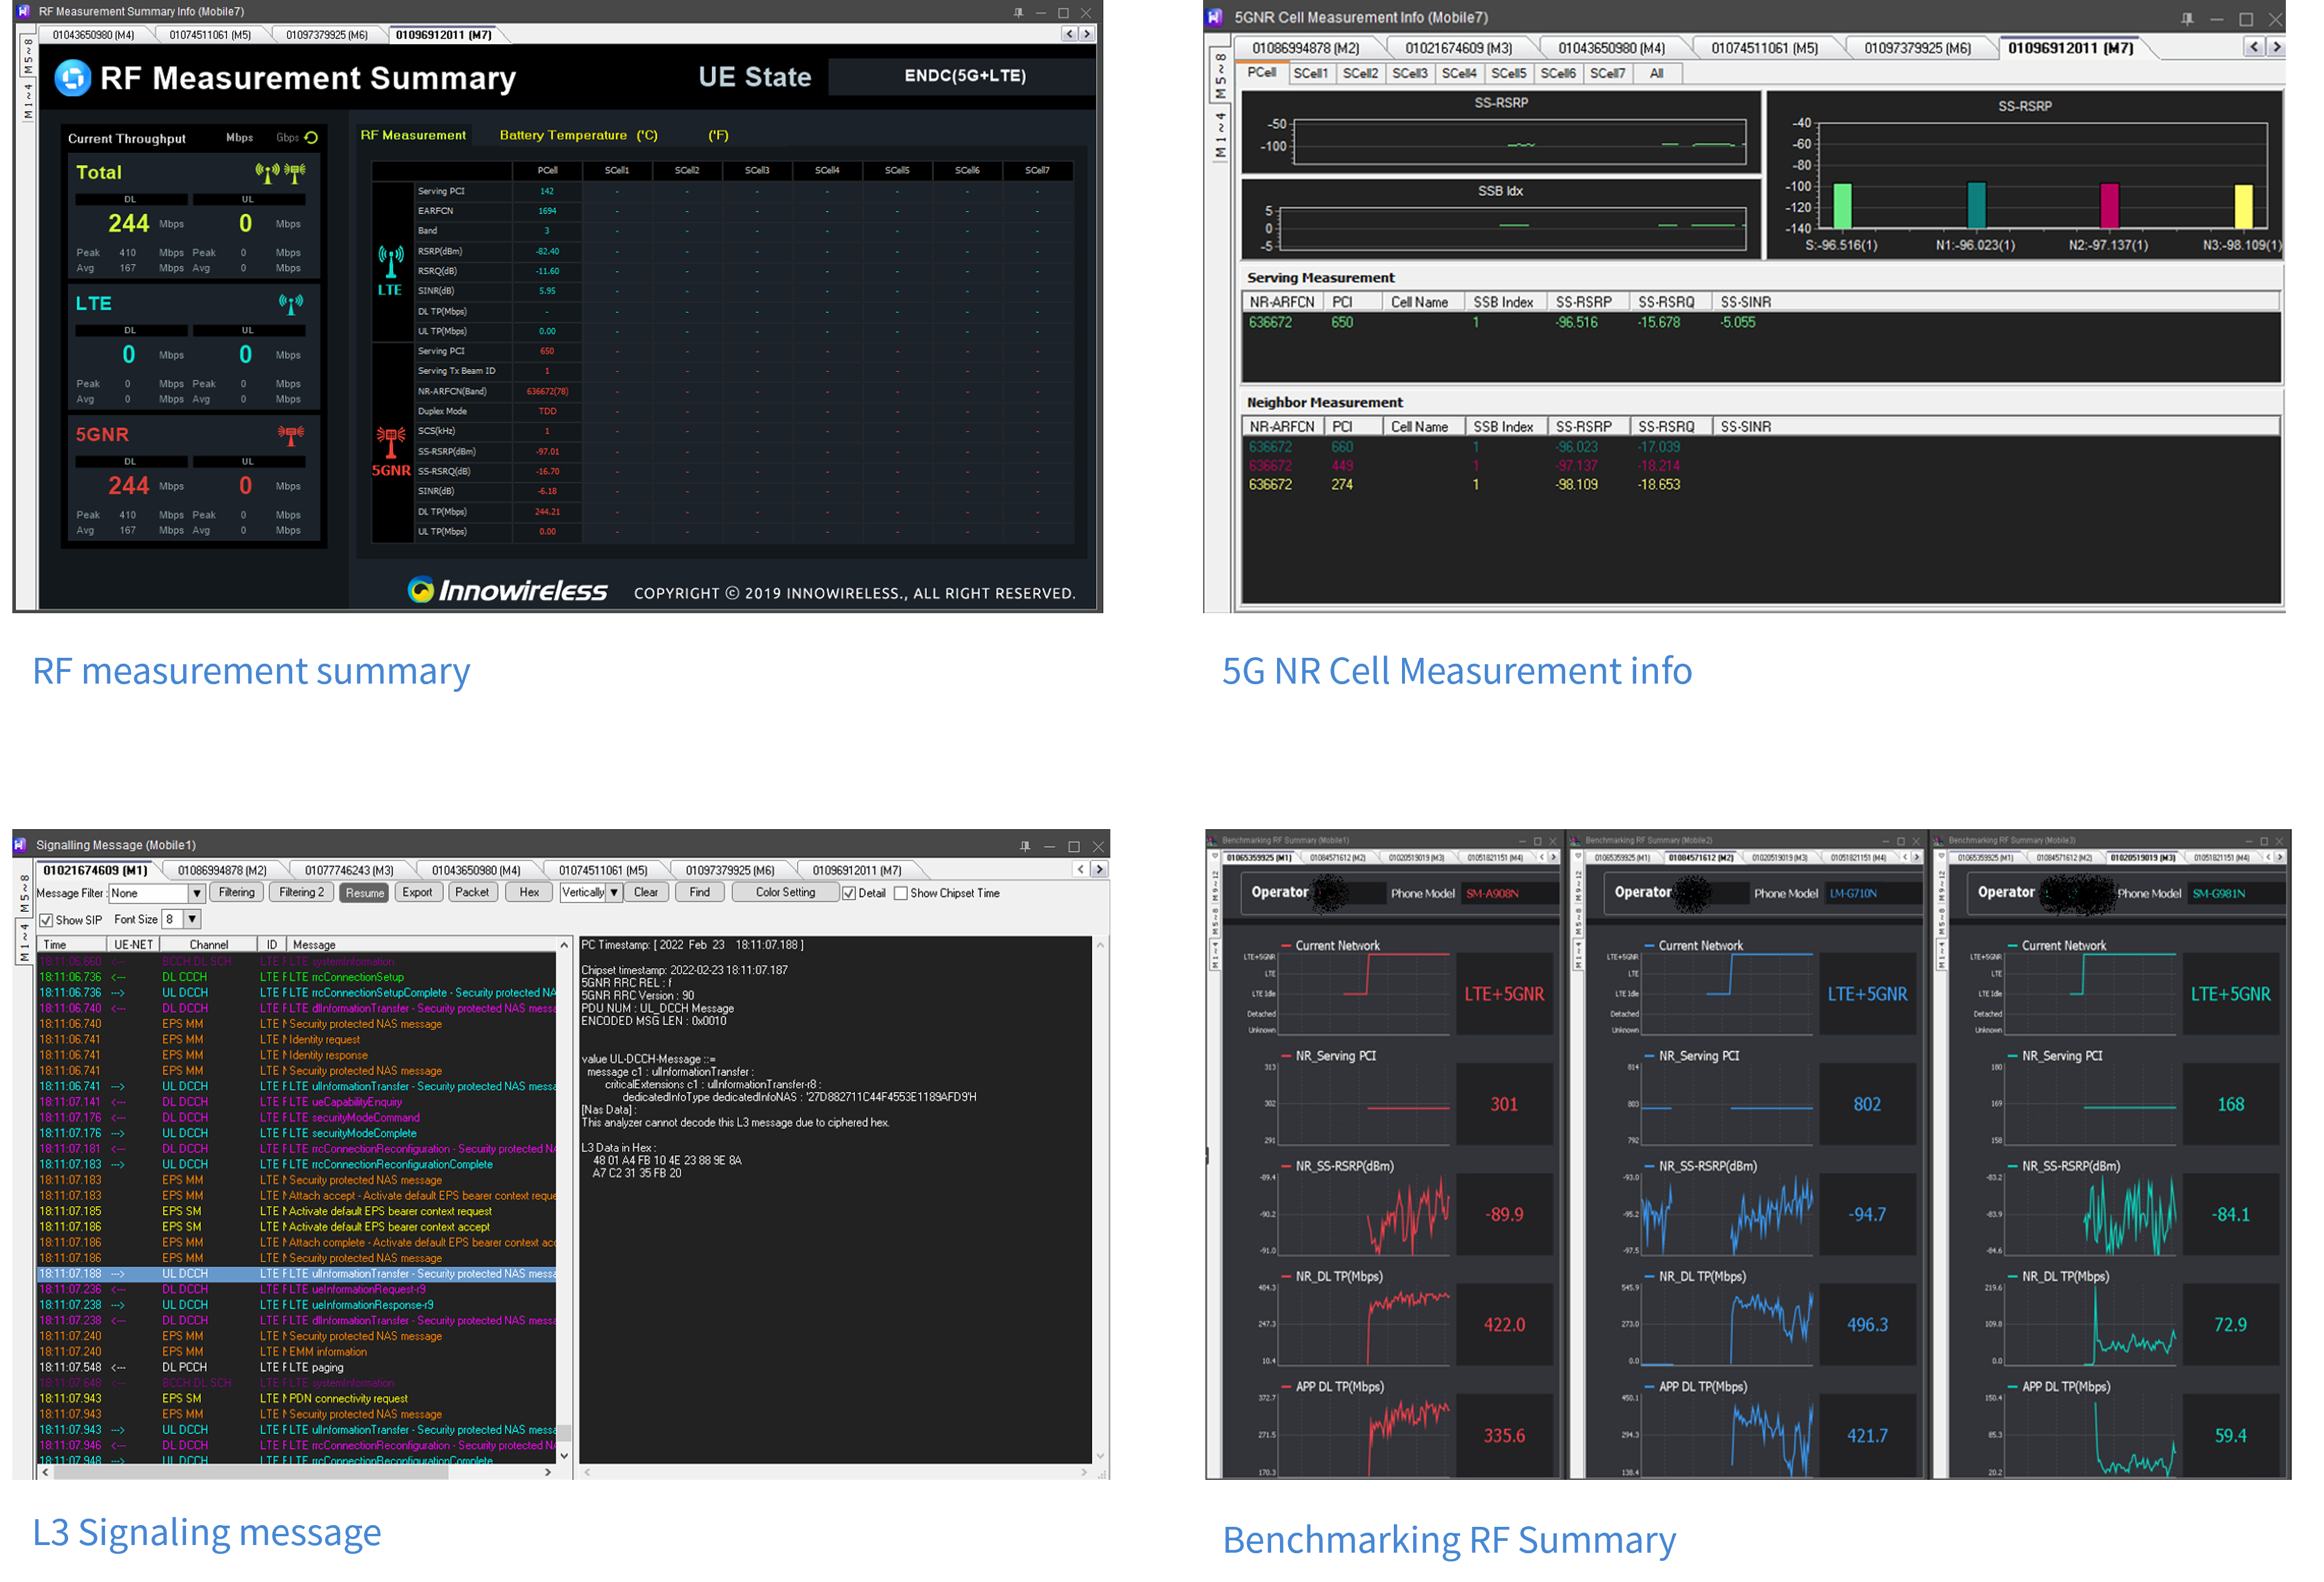Click the horizontal scrollbar under message list
This screenshot has height=1582, width=2324.
coord(296,1472)
